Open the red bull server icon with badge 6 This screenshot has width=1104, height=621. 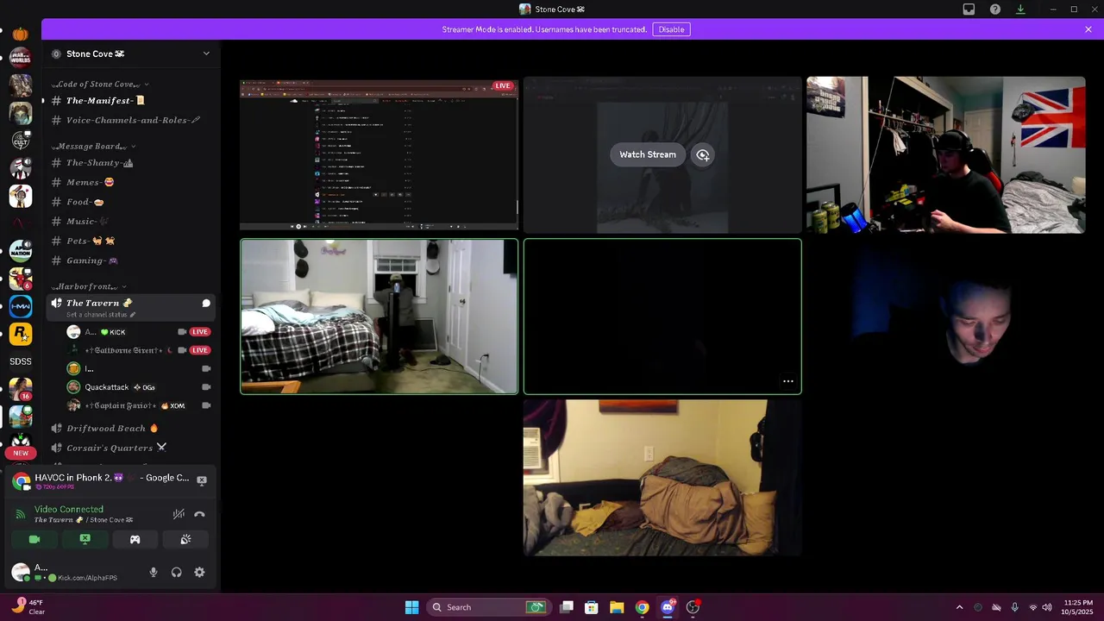pos(21,279)
